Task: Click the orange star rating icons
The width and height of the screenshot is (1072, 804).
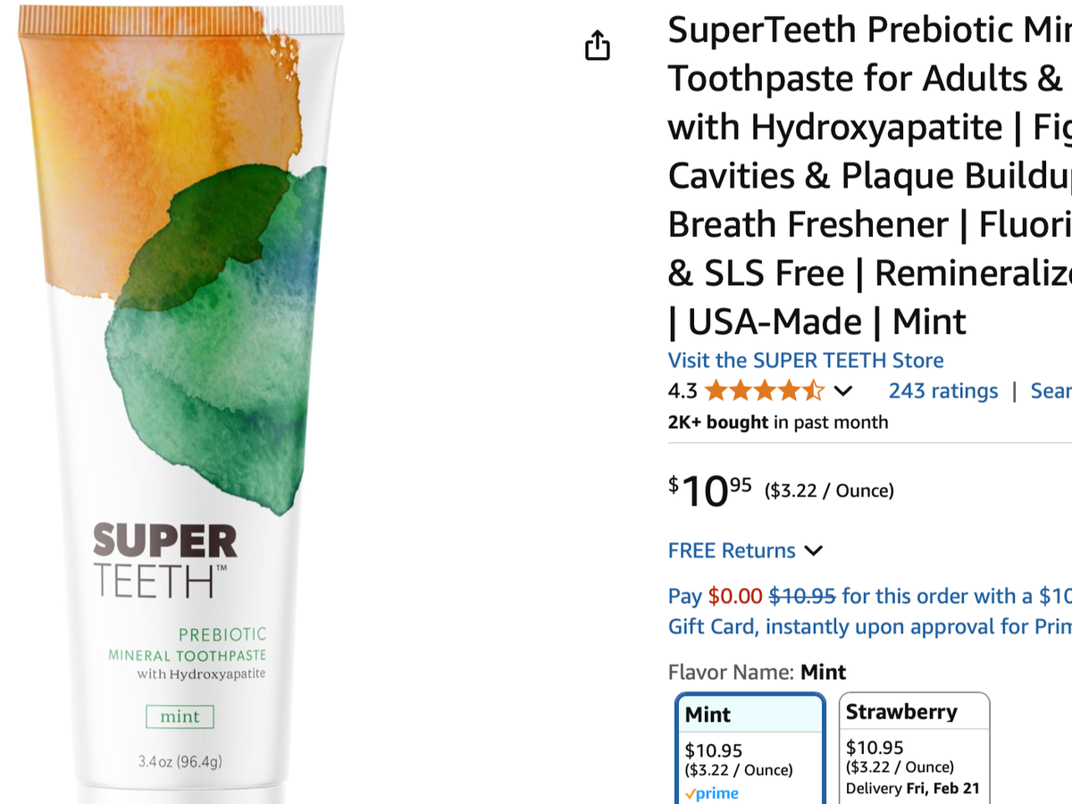Action: click(764, 391)
